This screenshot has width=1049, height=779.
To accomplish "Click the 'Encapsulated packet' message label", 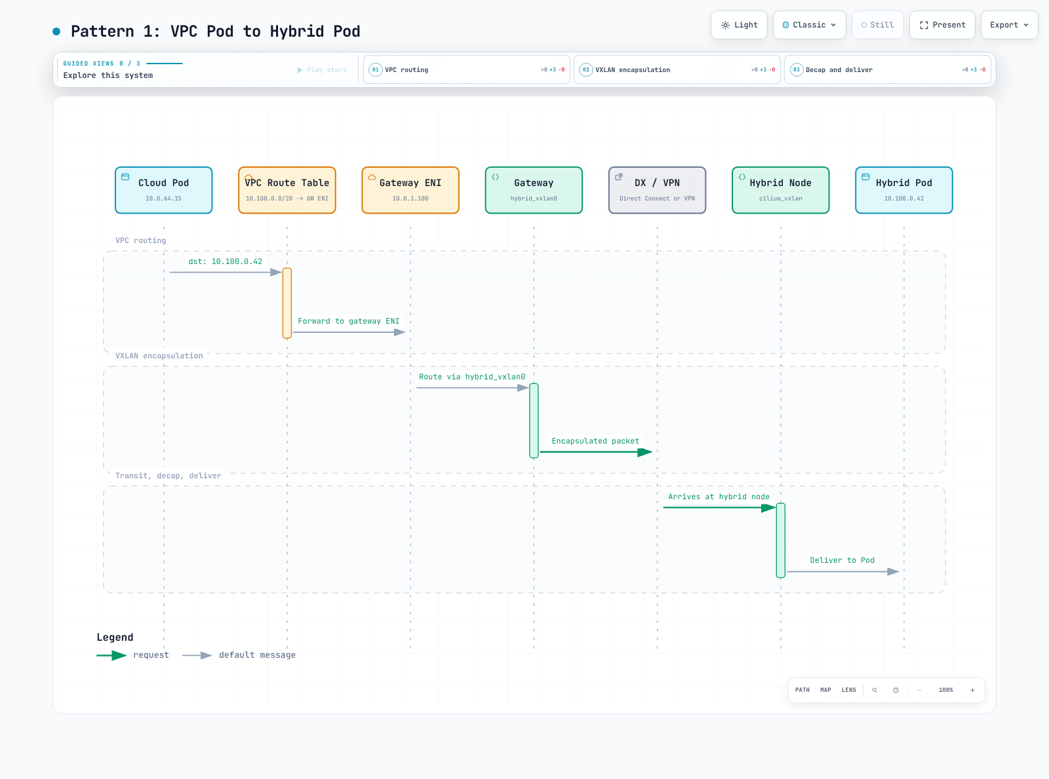I will click(x=595, y=441).
